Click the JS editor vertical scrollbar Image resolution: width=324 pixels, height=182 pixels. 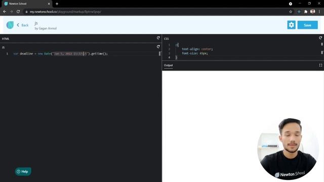tap(159, 54)
